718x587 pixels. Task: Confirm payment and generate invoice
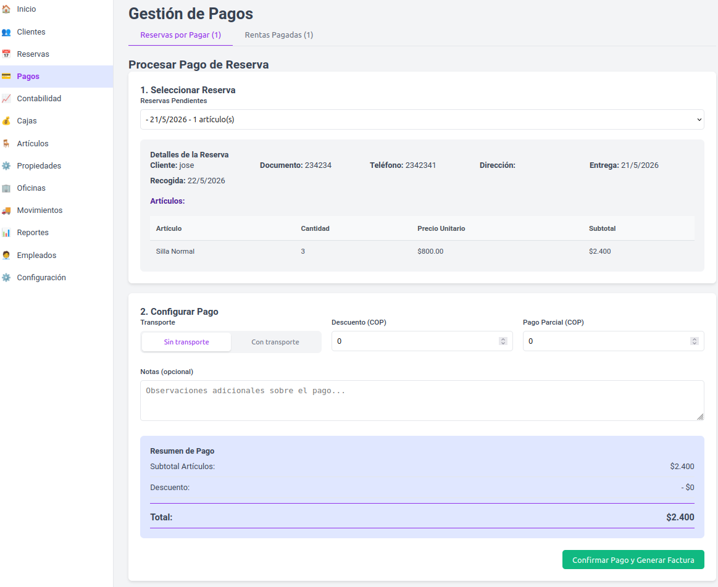click(633, 560)
